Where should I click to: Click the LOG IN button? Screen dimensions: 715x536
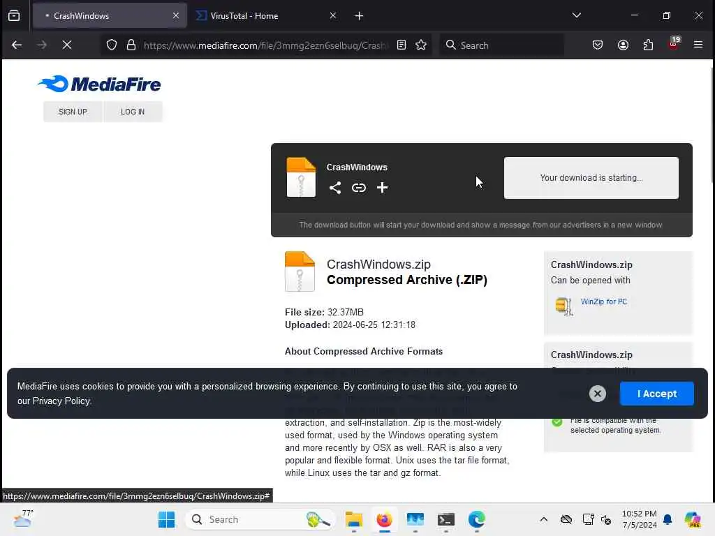pyautogui.click(x=133, y=112)
